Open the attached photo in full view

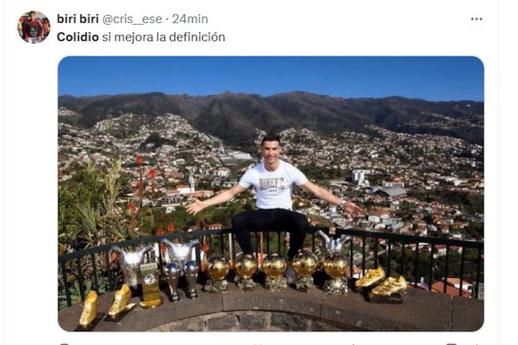[x=271, y=194]
